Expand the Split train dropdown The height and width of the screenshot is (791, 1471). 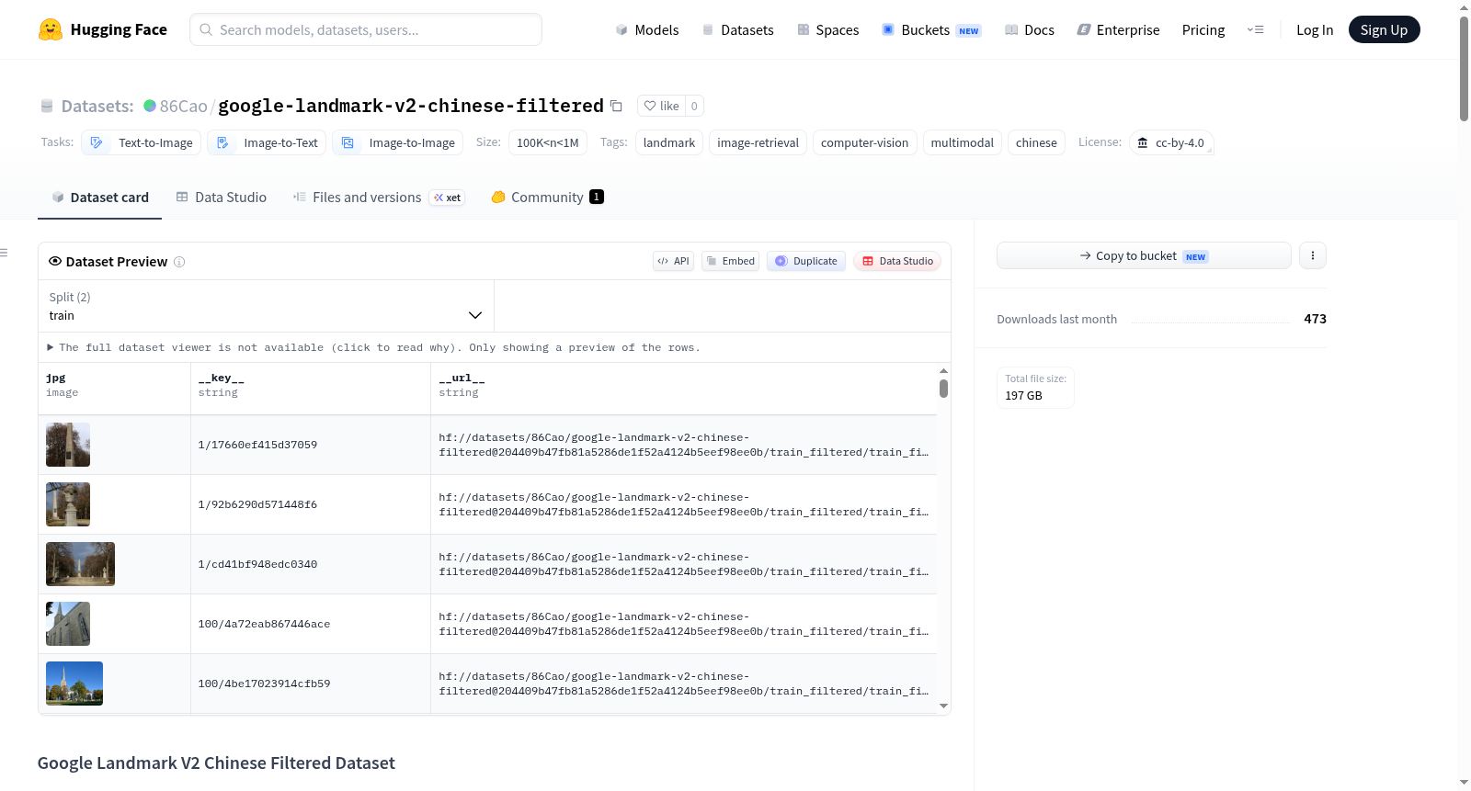pos(266,306)
